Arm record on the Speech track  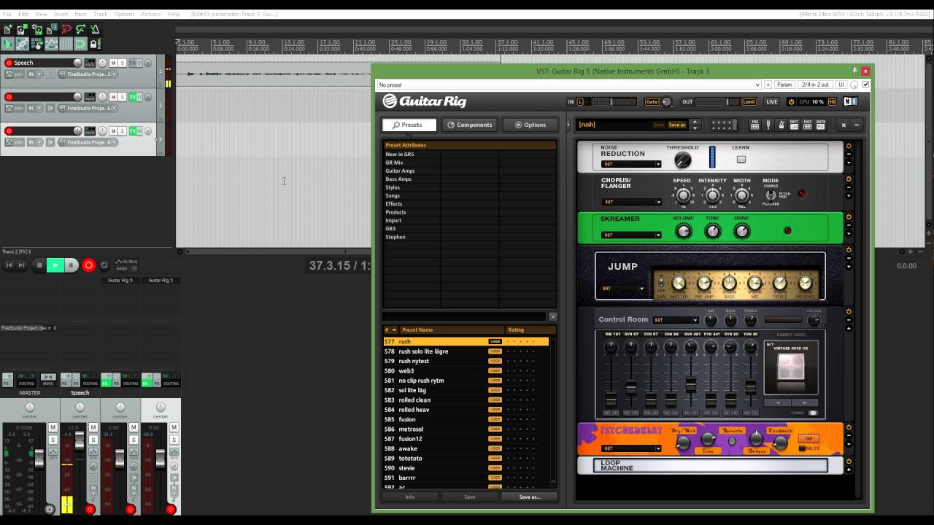pyautogui.click(x=9, y=63)
